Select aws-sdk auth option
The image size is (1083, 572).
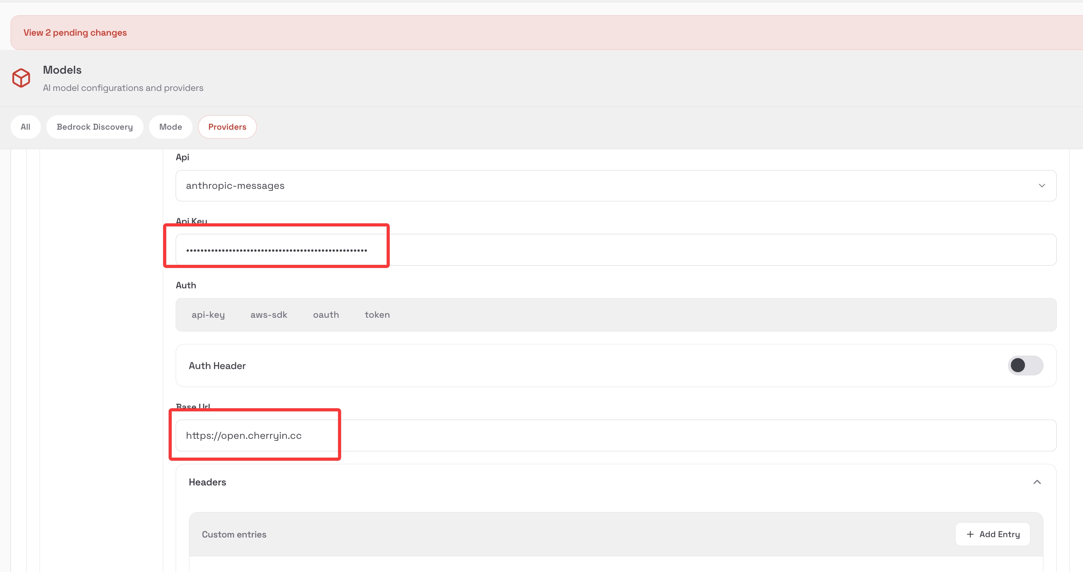[x=269, y=315]
